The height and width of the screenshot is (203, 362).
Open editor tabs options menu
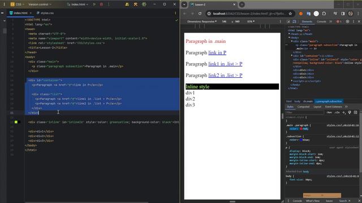175,13
